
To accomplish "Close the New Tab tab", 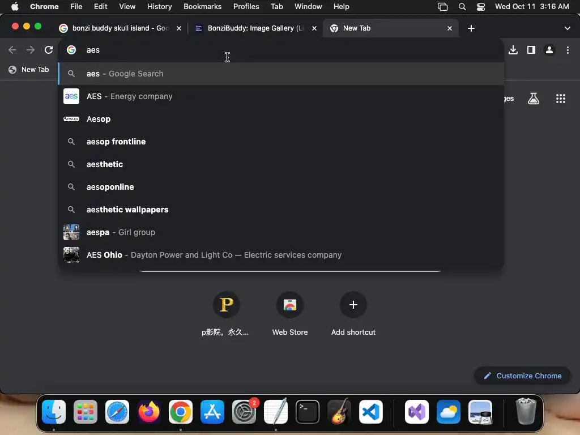I will 449,28.
